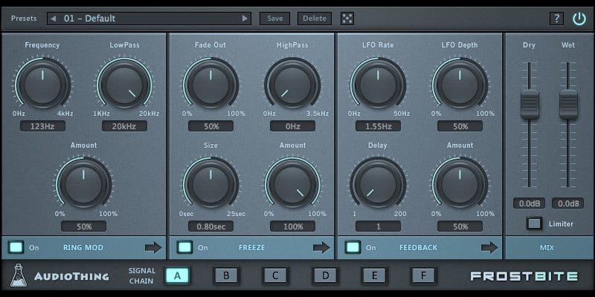The width and height of the screenshot is (595, 297).
Task: Click the Freeze Fade Out knob
Action: [x=210, y=84]
